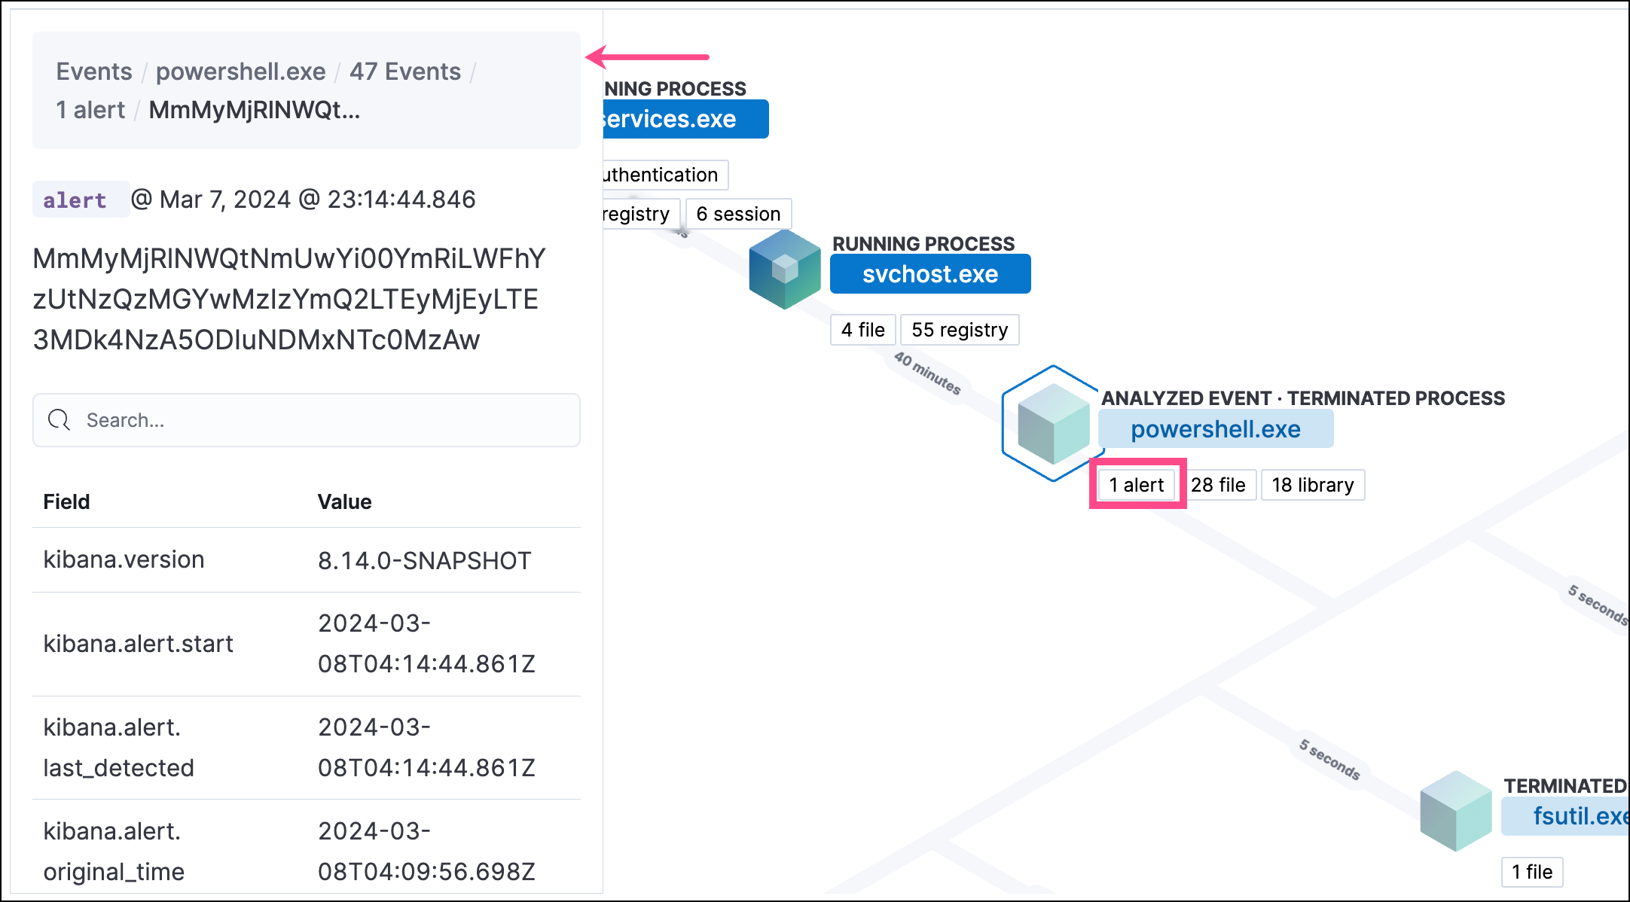
Task: Click the fsutil.exe process cube icon
Action: (x=1455, y=811)
